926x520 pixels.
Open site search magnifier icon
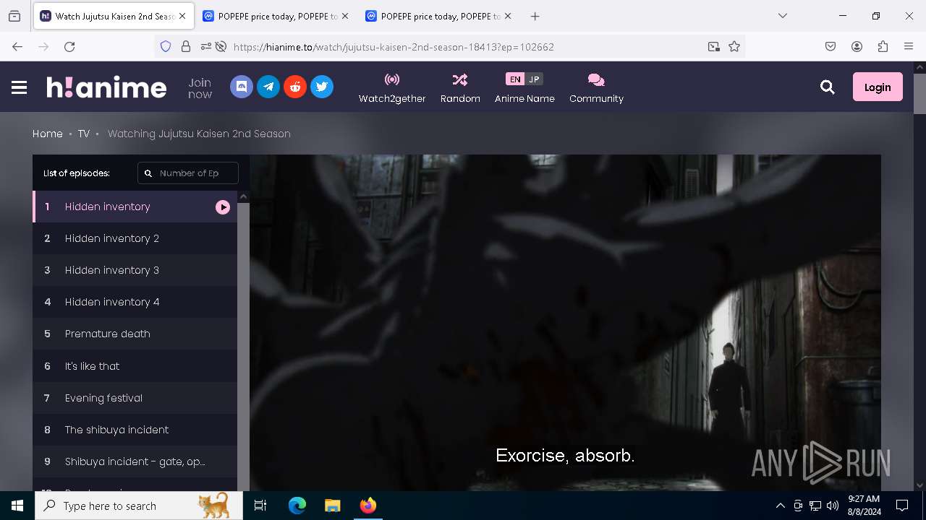tap(828, 87)
